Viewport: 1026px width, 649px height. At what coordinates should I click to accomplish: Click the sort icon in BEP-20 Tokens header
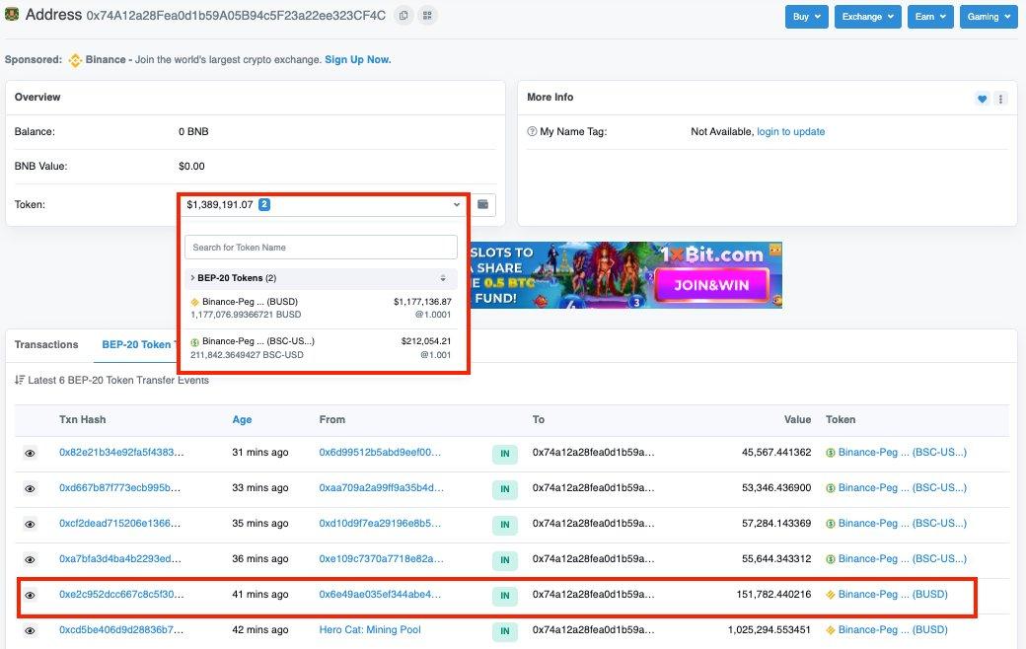click(x=443, y=278)
